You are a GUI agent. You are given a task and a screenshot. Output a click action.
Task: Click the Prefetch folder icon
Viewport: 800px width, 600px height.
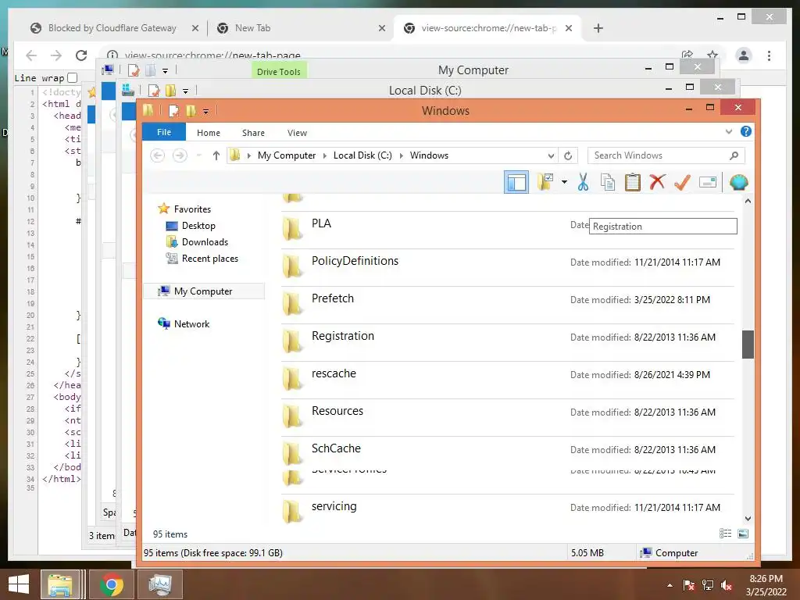pyautogui.click(x=293, y=304)
